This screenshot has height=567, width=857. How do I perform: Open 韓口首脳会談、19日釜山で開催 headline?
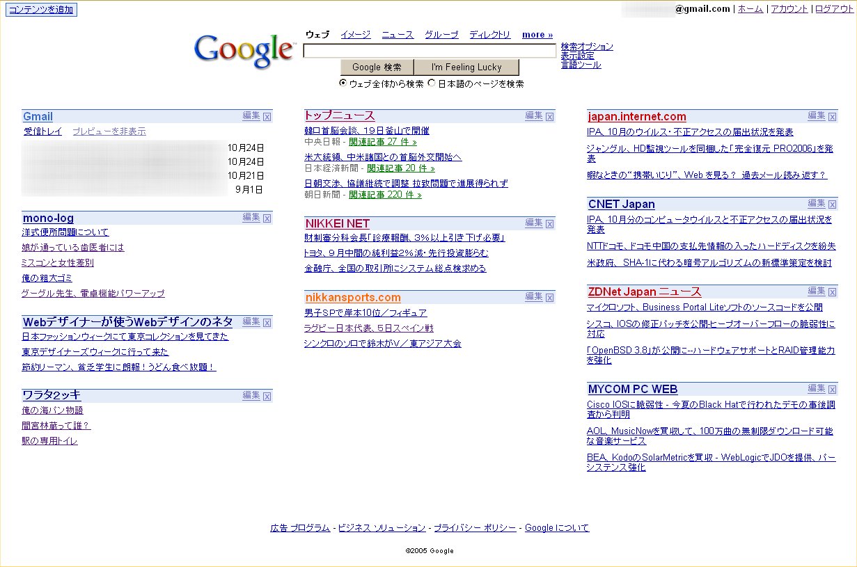click(367, 131)
